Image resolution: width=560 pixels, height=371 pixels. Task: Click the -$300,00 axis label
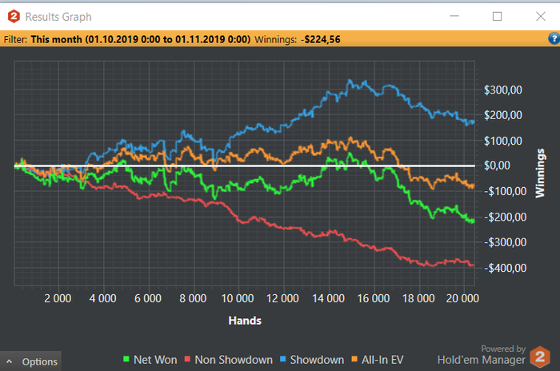click(x=505, y=242)
